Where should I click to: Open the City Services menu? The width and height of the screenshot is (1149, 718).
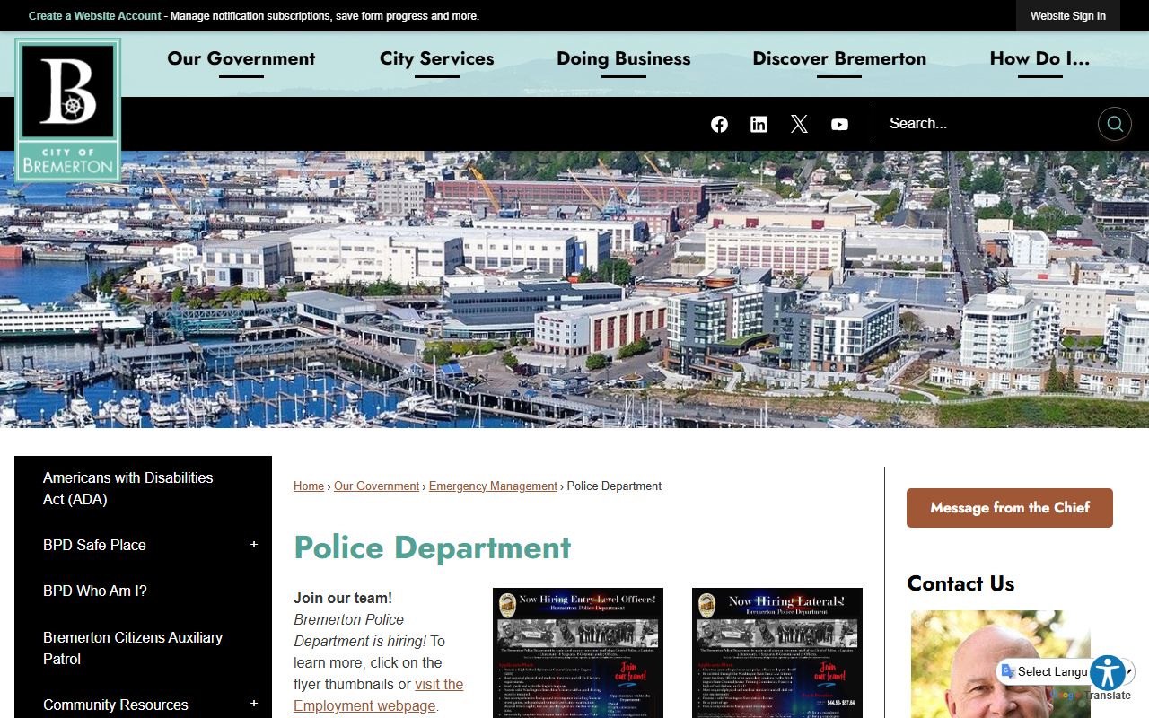click(436, 59)
